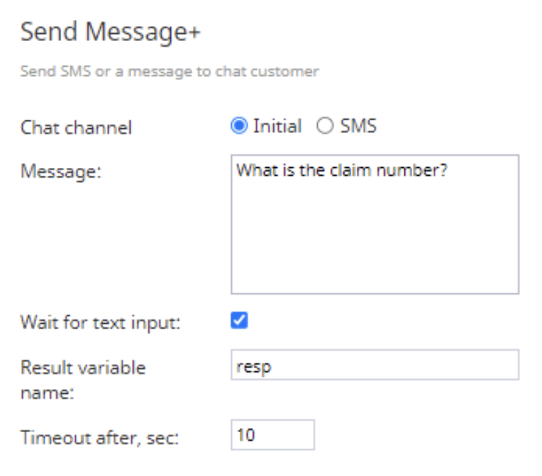This screenshot has height=476, width=542.
Task: Click the "10" value in timeout field
Action: (245, 435)
